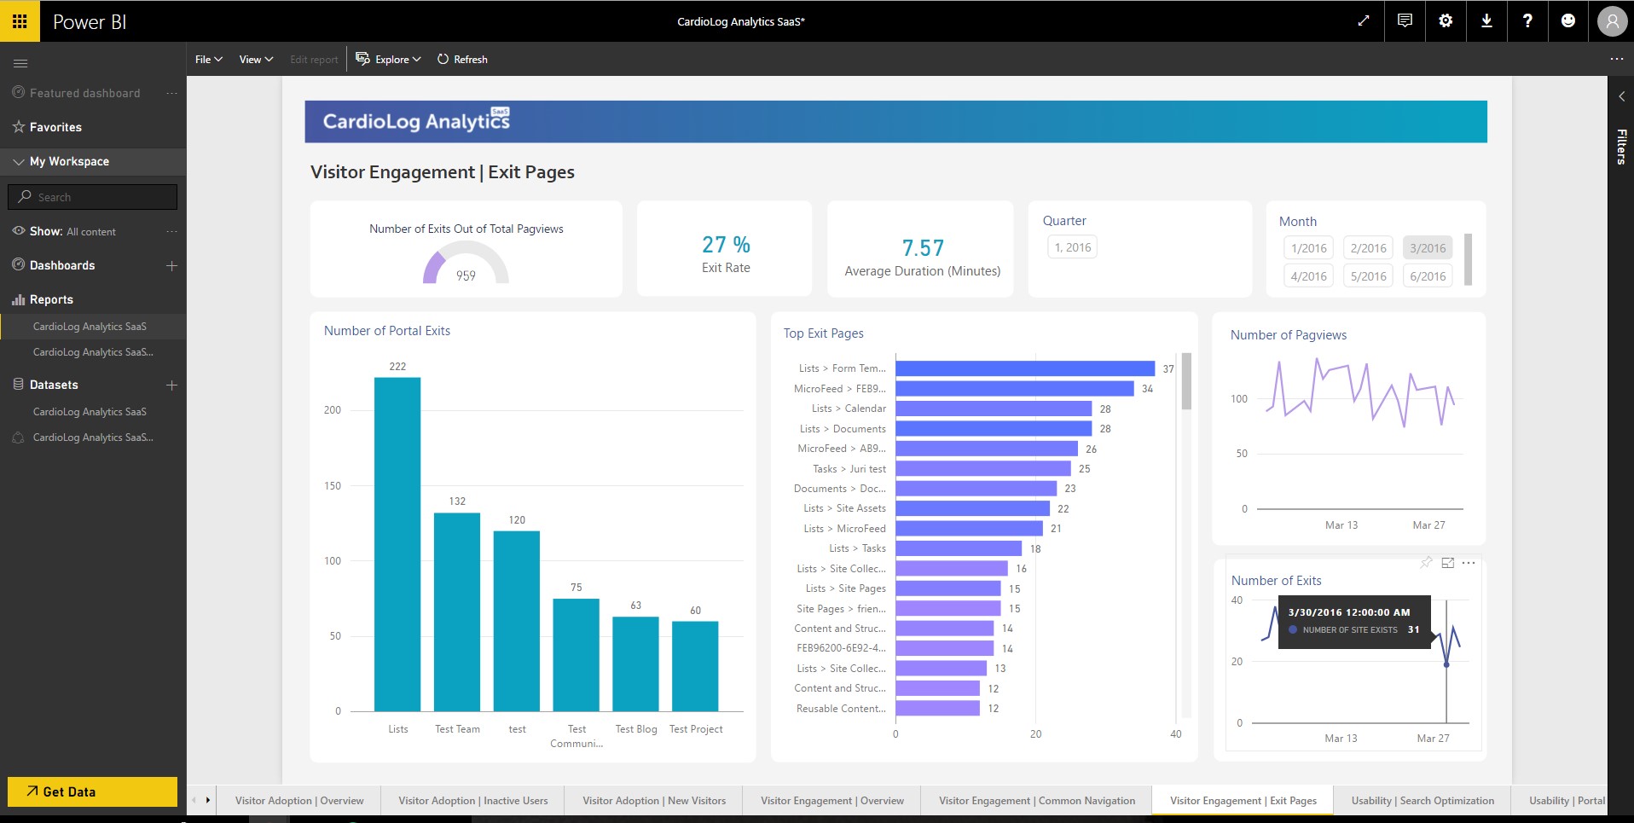Click the Reports section header
1634x823 pixels.
click(51, 299)
